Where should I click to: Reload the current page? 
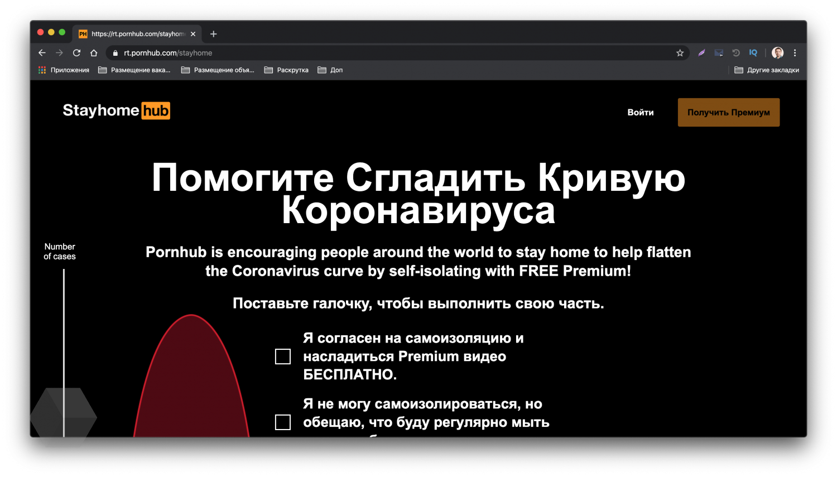pos(77,53)
